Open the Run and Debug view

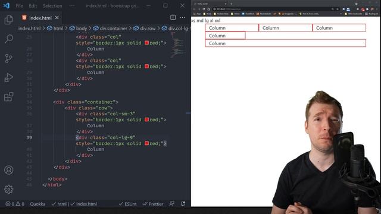tap(9, 78)
